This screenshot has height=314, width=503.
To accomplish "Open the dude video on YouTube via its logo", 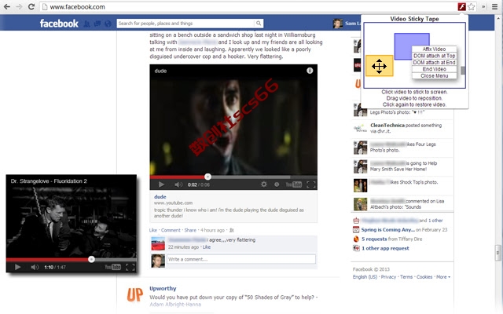I will 293,184.
